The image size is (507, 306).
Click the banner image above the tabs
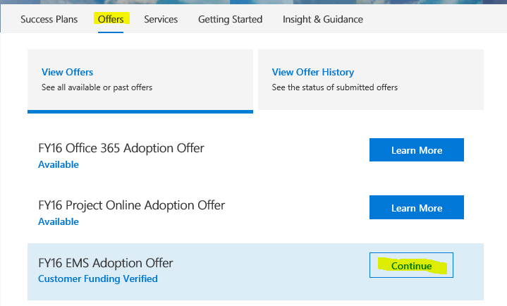(x=254, y=3)
